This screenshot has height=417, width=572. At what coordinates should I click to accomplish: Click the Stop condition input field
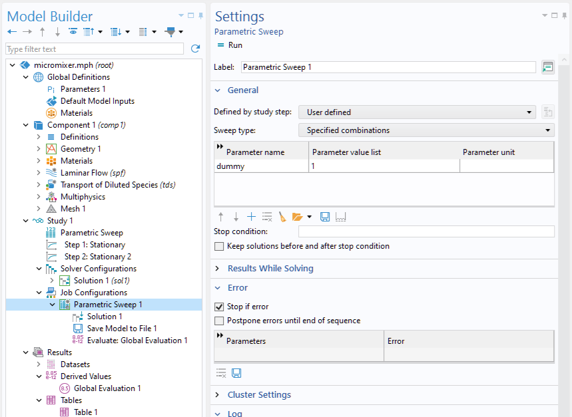click(x=426, y=231)
